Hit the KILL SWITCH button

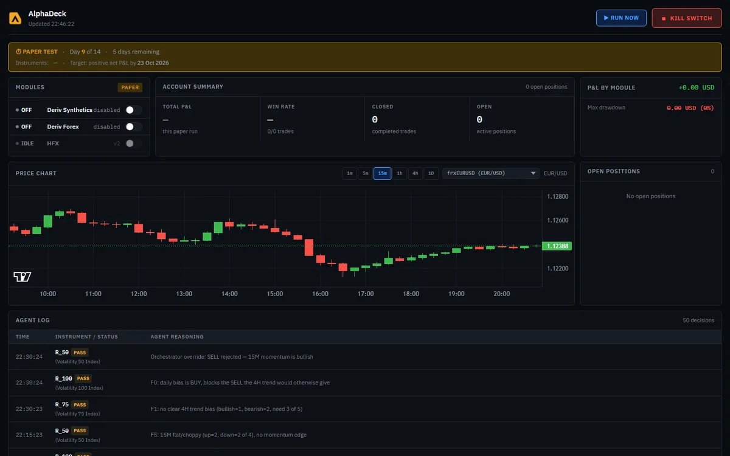686,18
